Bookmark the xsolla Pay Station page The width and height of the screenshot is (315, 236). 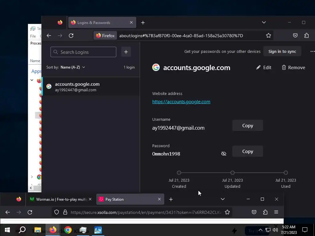click(227, 212)
